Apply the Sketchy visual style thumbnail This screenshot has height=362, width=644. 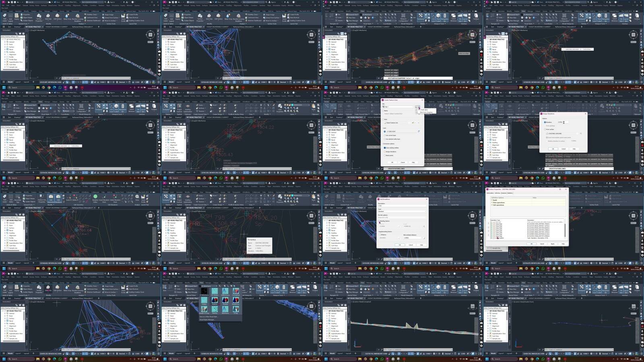(x=215, y=310)
